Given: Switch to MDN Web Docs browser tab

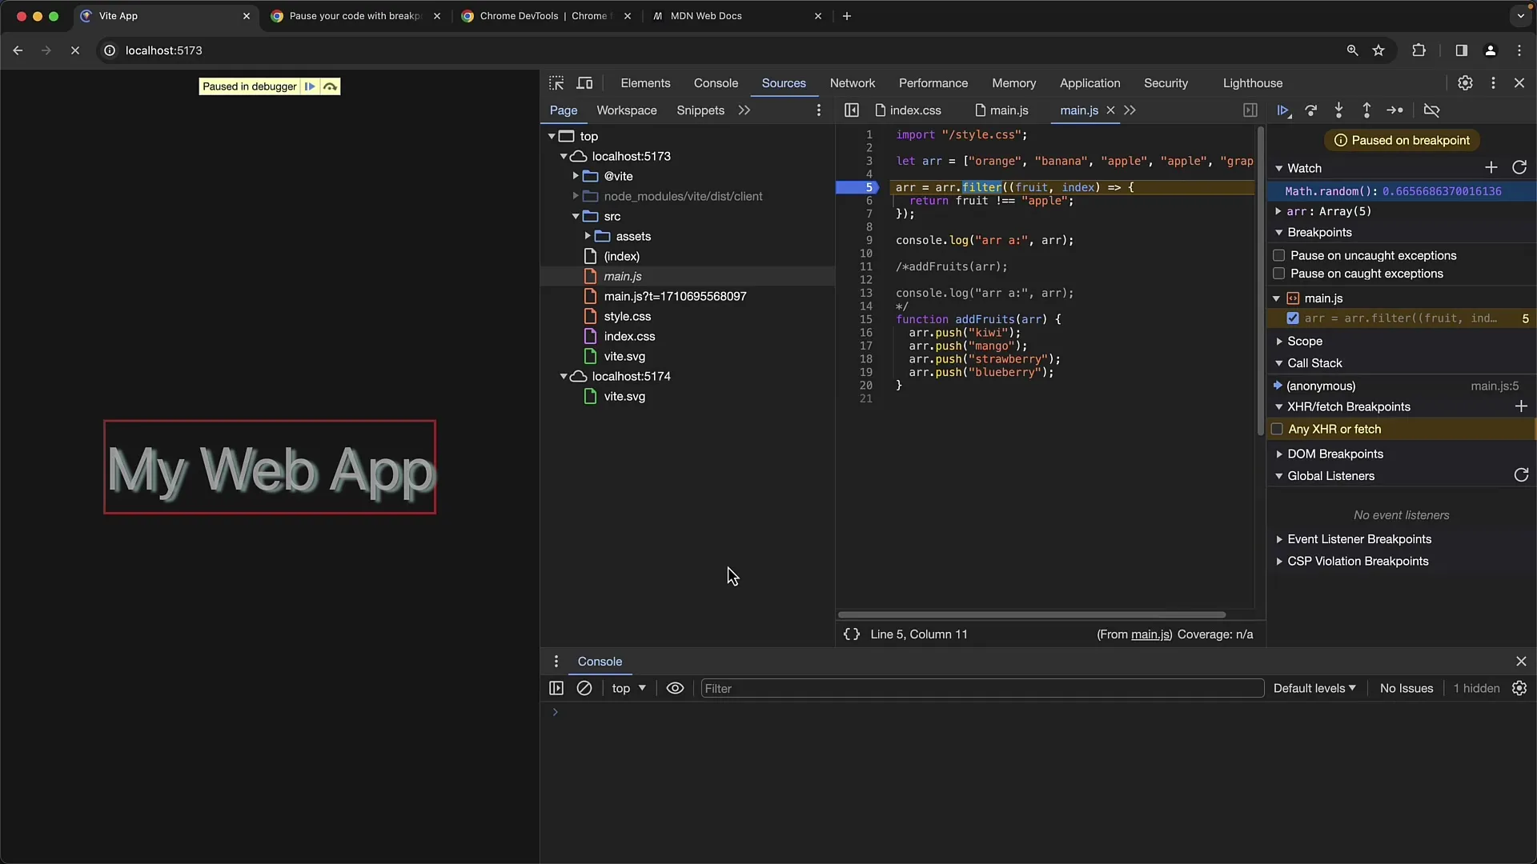Looking at the screenshot, I should click(736, 16).
